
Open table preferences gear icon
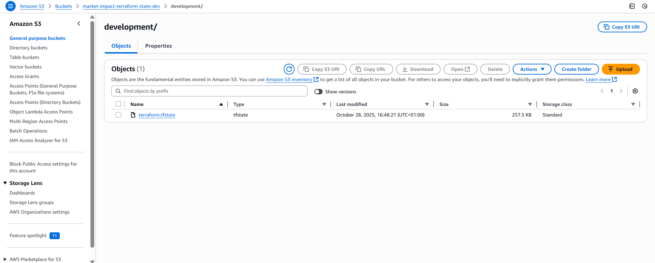(635, 91)
